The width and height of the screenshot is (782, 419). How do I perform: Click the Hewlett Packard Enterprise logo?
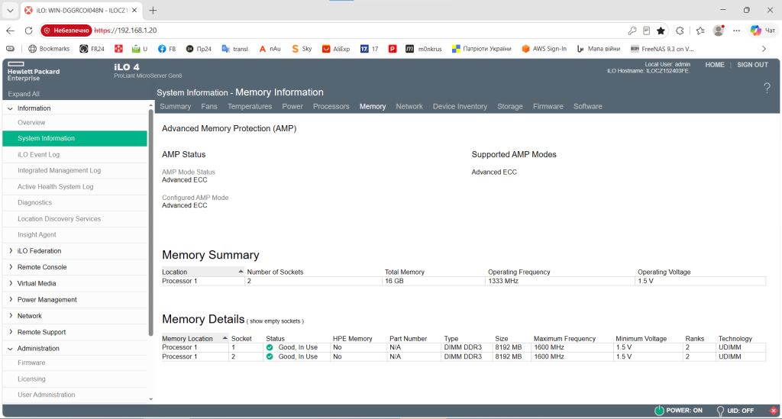(x=33, y=72)
